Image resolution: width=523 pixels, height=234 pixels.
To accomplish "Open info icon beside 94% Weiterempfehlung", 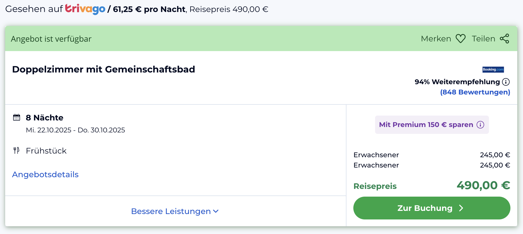I will point(506,82).
